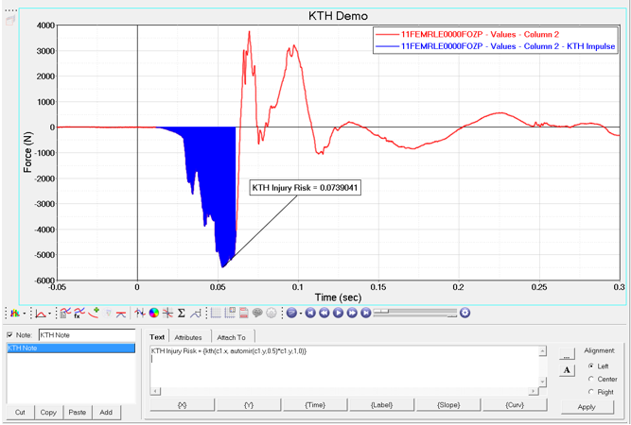The width and height of the screenshot is (631, 425).
Task: Select Center alignment radio button
Action: click(592, 379)
